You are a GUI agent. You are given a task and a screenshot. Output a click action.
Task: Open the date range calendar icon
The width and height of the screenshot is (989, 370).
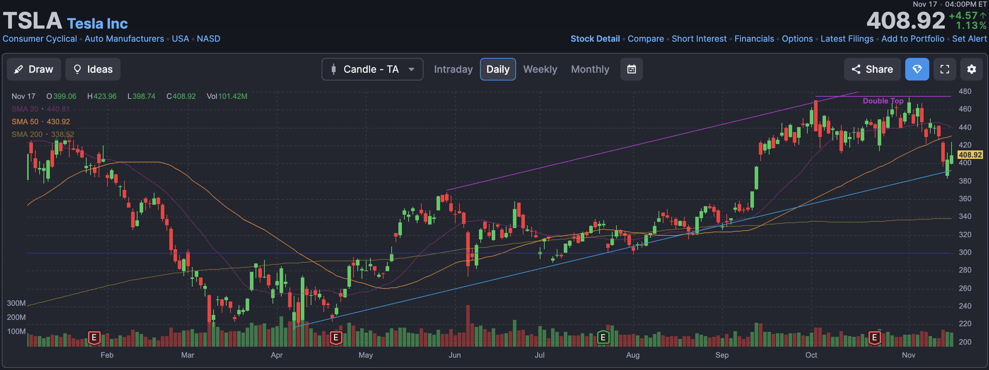pos(632,70)
